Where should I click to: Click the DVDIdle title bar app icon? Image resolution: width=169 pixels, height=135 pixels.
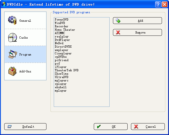tap(3, 4)
